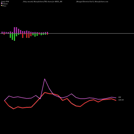Click the '0M' volume value label

pyautogui.click(x=120, y=97)
